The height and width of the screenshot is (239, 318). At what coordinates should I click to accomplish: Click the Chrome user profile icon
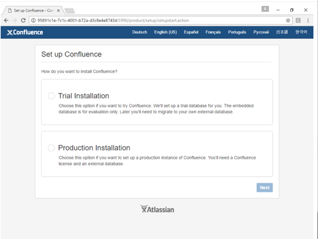pos(265,9)
